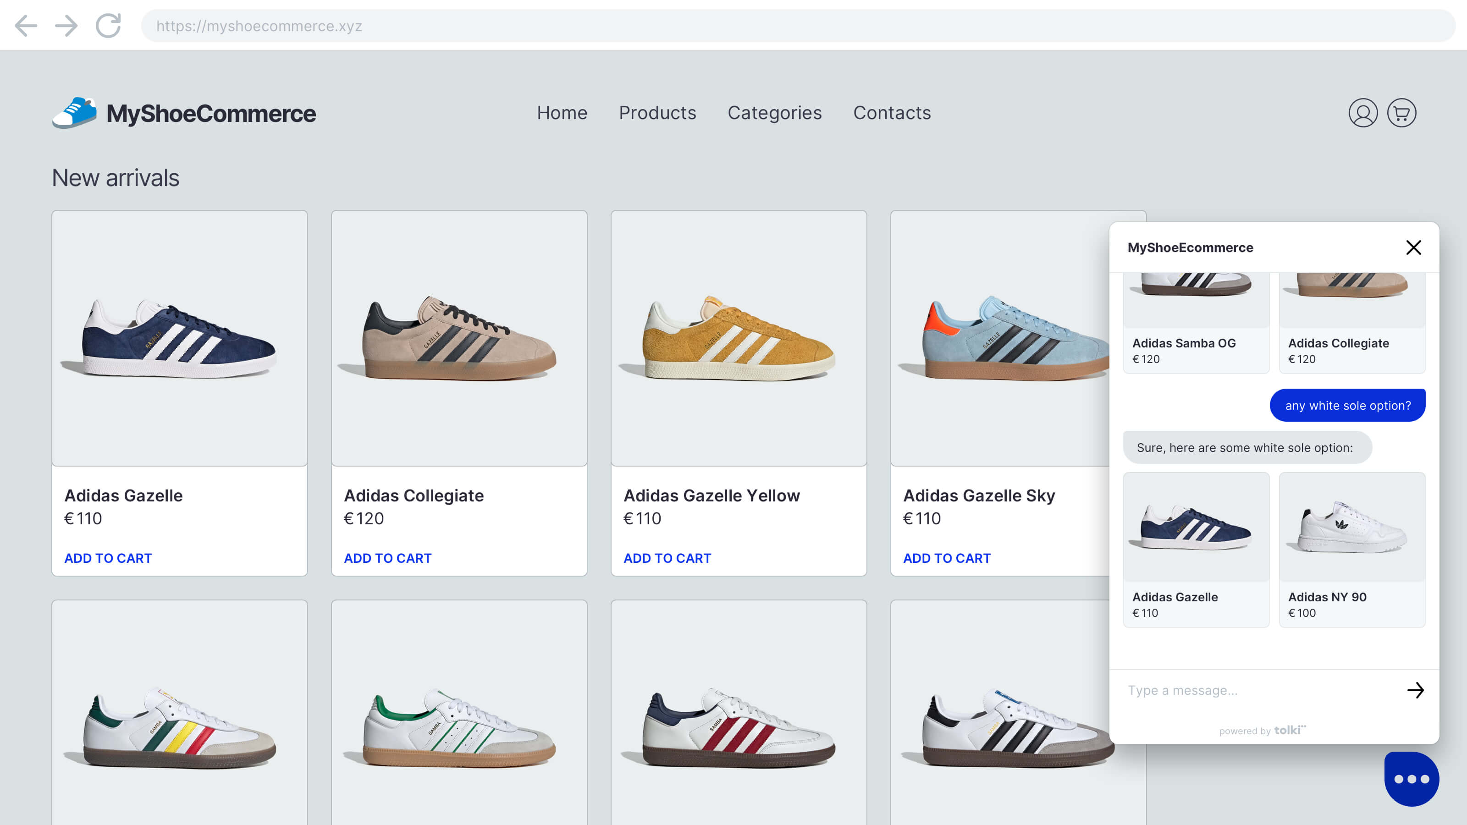Open Adidas Gazelle card in chat
This screenshot has height=825, width=1467.
pyautogui.click(x=1196, y=550)
